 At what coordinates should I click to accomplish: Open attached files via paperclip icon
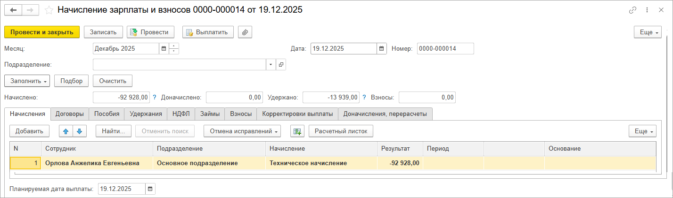(245, 32)
